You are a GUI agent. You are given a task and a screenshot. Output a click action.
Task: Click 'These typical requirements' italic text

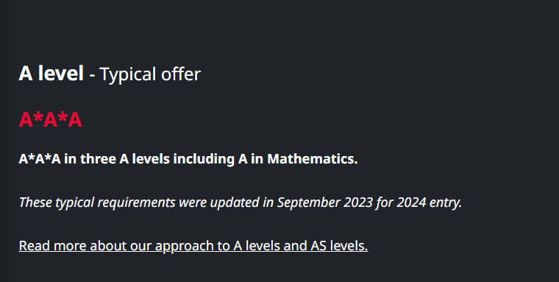coord(97,202)
